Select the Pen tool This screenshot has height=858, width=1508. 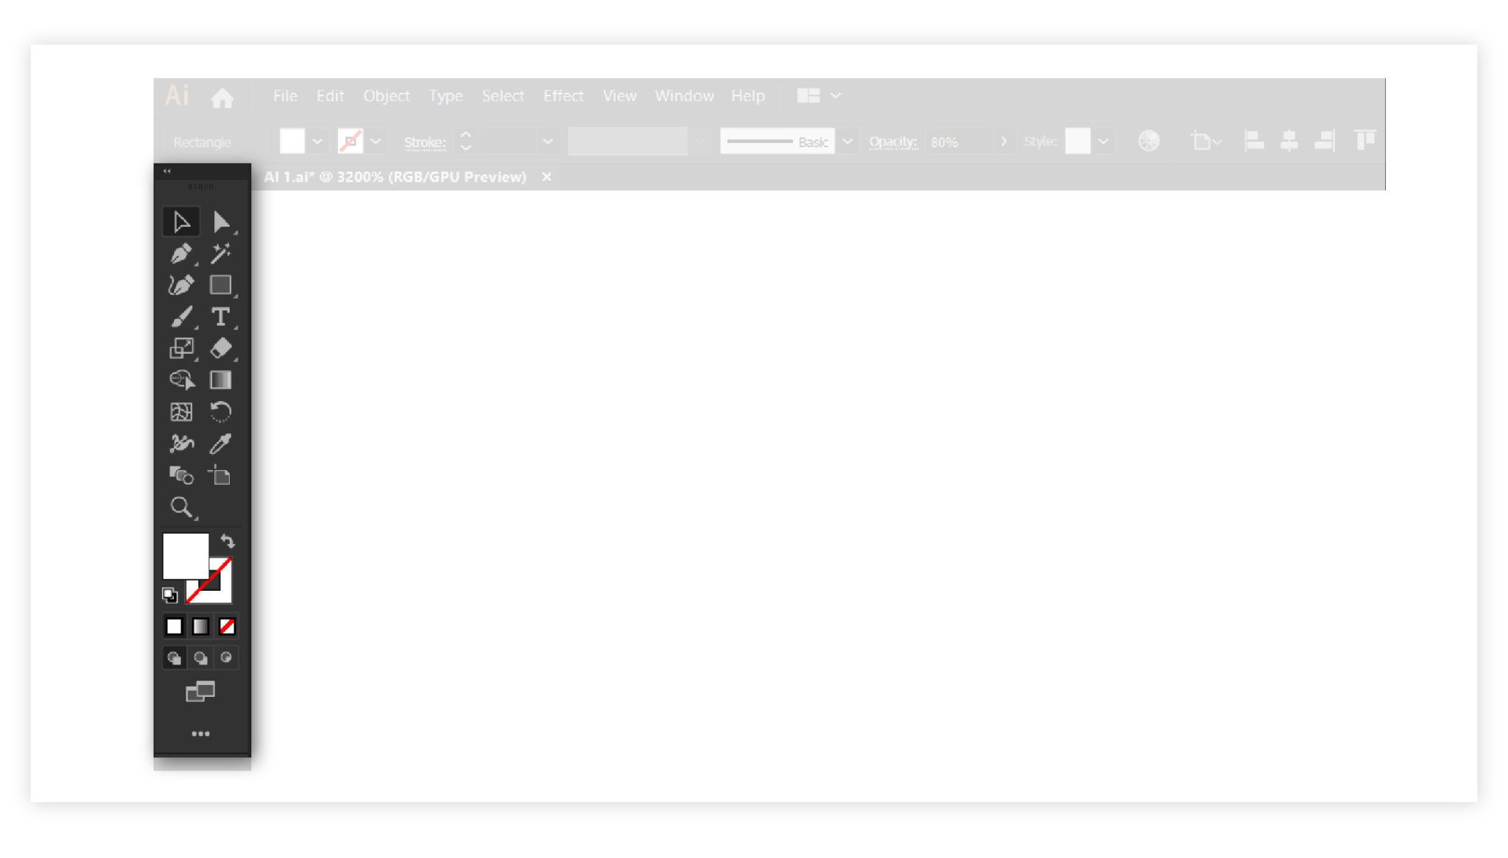180,252
